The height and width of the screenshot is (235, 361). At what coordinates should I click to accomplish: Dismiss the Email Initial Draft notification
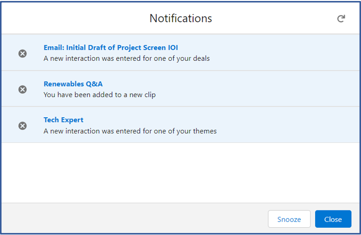click(23, 54)
